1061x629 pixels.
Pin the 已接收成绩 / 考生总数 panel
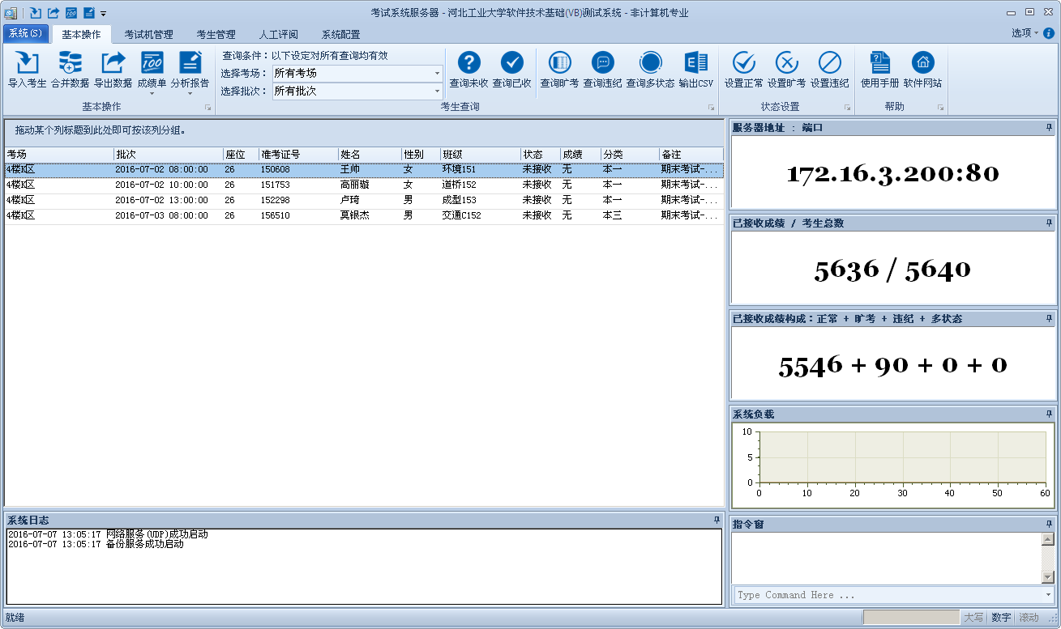click(x=1049, y=223)
